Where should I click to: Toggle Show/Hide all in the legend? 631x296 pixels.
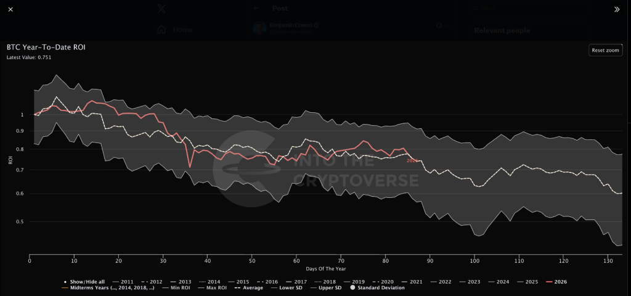point(86,282)
